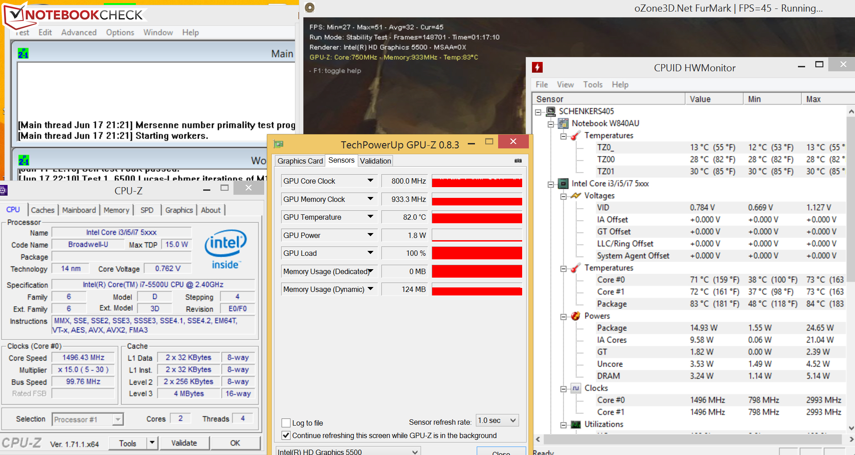The image size is (855, 455).
Task: Open the Prime95 Window menu
Action: pyautogui.click(x=158, y=33)
